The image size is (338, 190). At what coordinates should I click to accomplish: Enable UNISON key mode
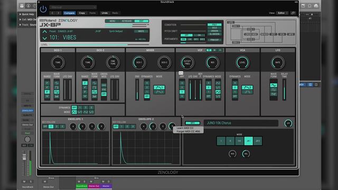214,31
